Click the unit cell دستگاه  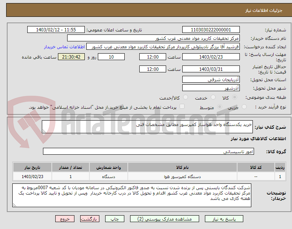pos(109,177)
